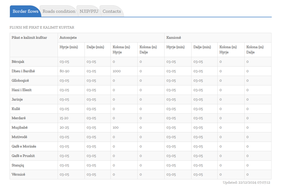Click the Kamionë column group header

click(x=174, y=38)
